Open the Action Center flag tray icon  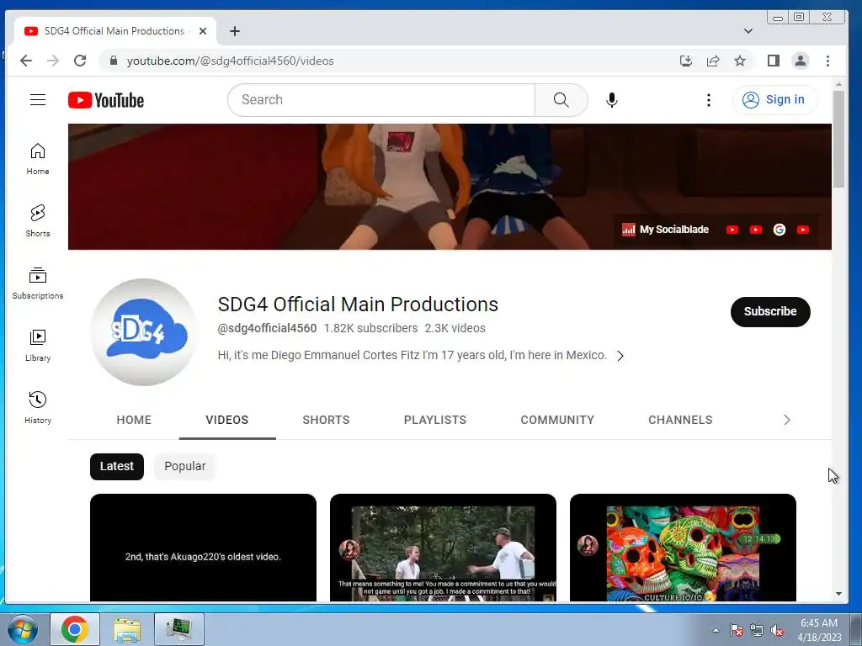tap(736, 630)
